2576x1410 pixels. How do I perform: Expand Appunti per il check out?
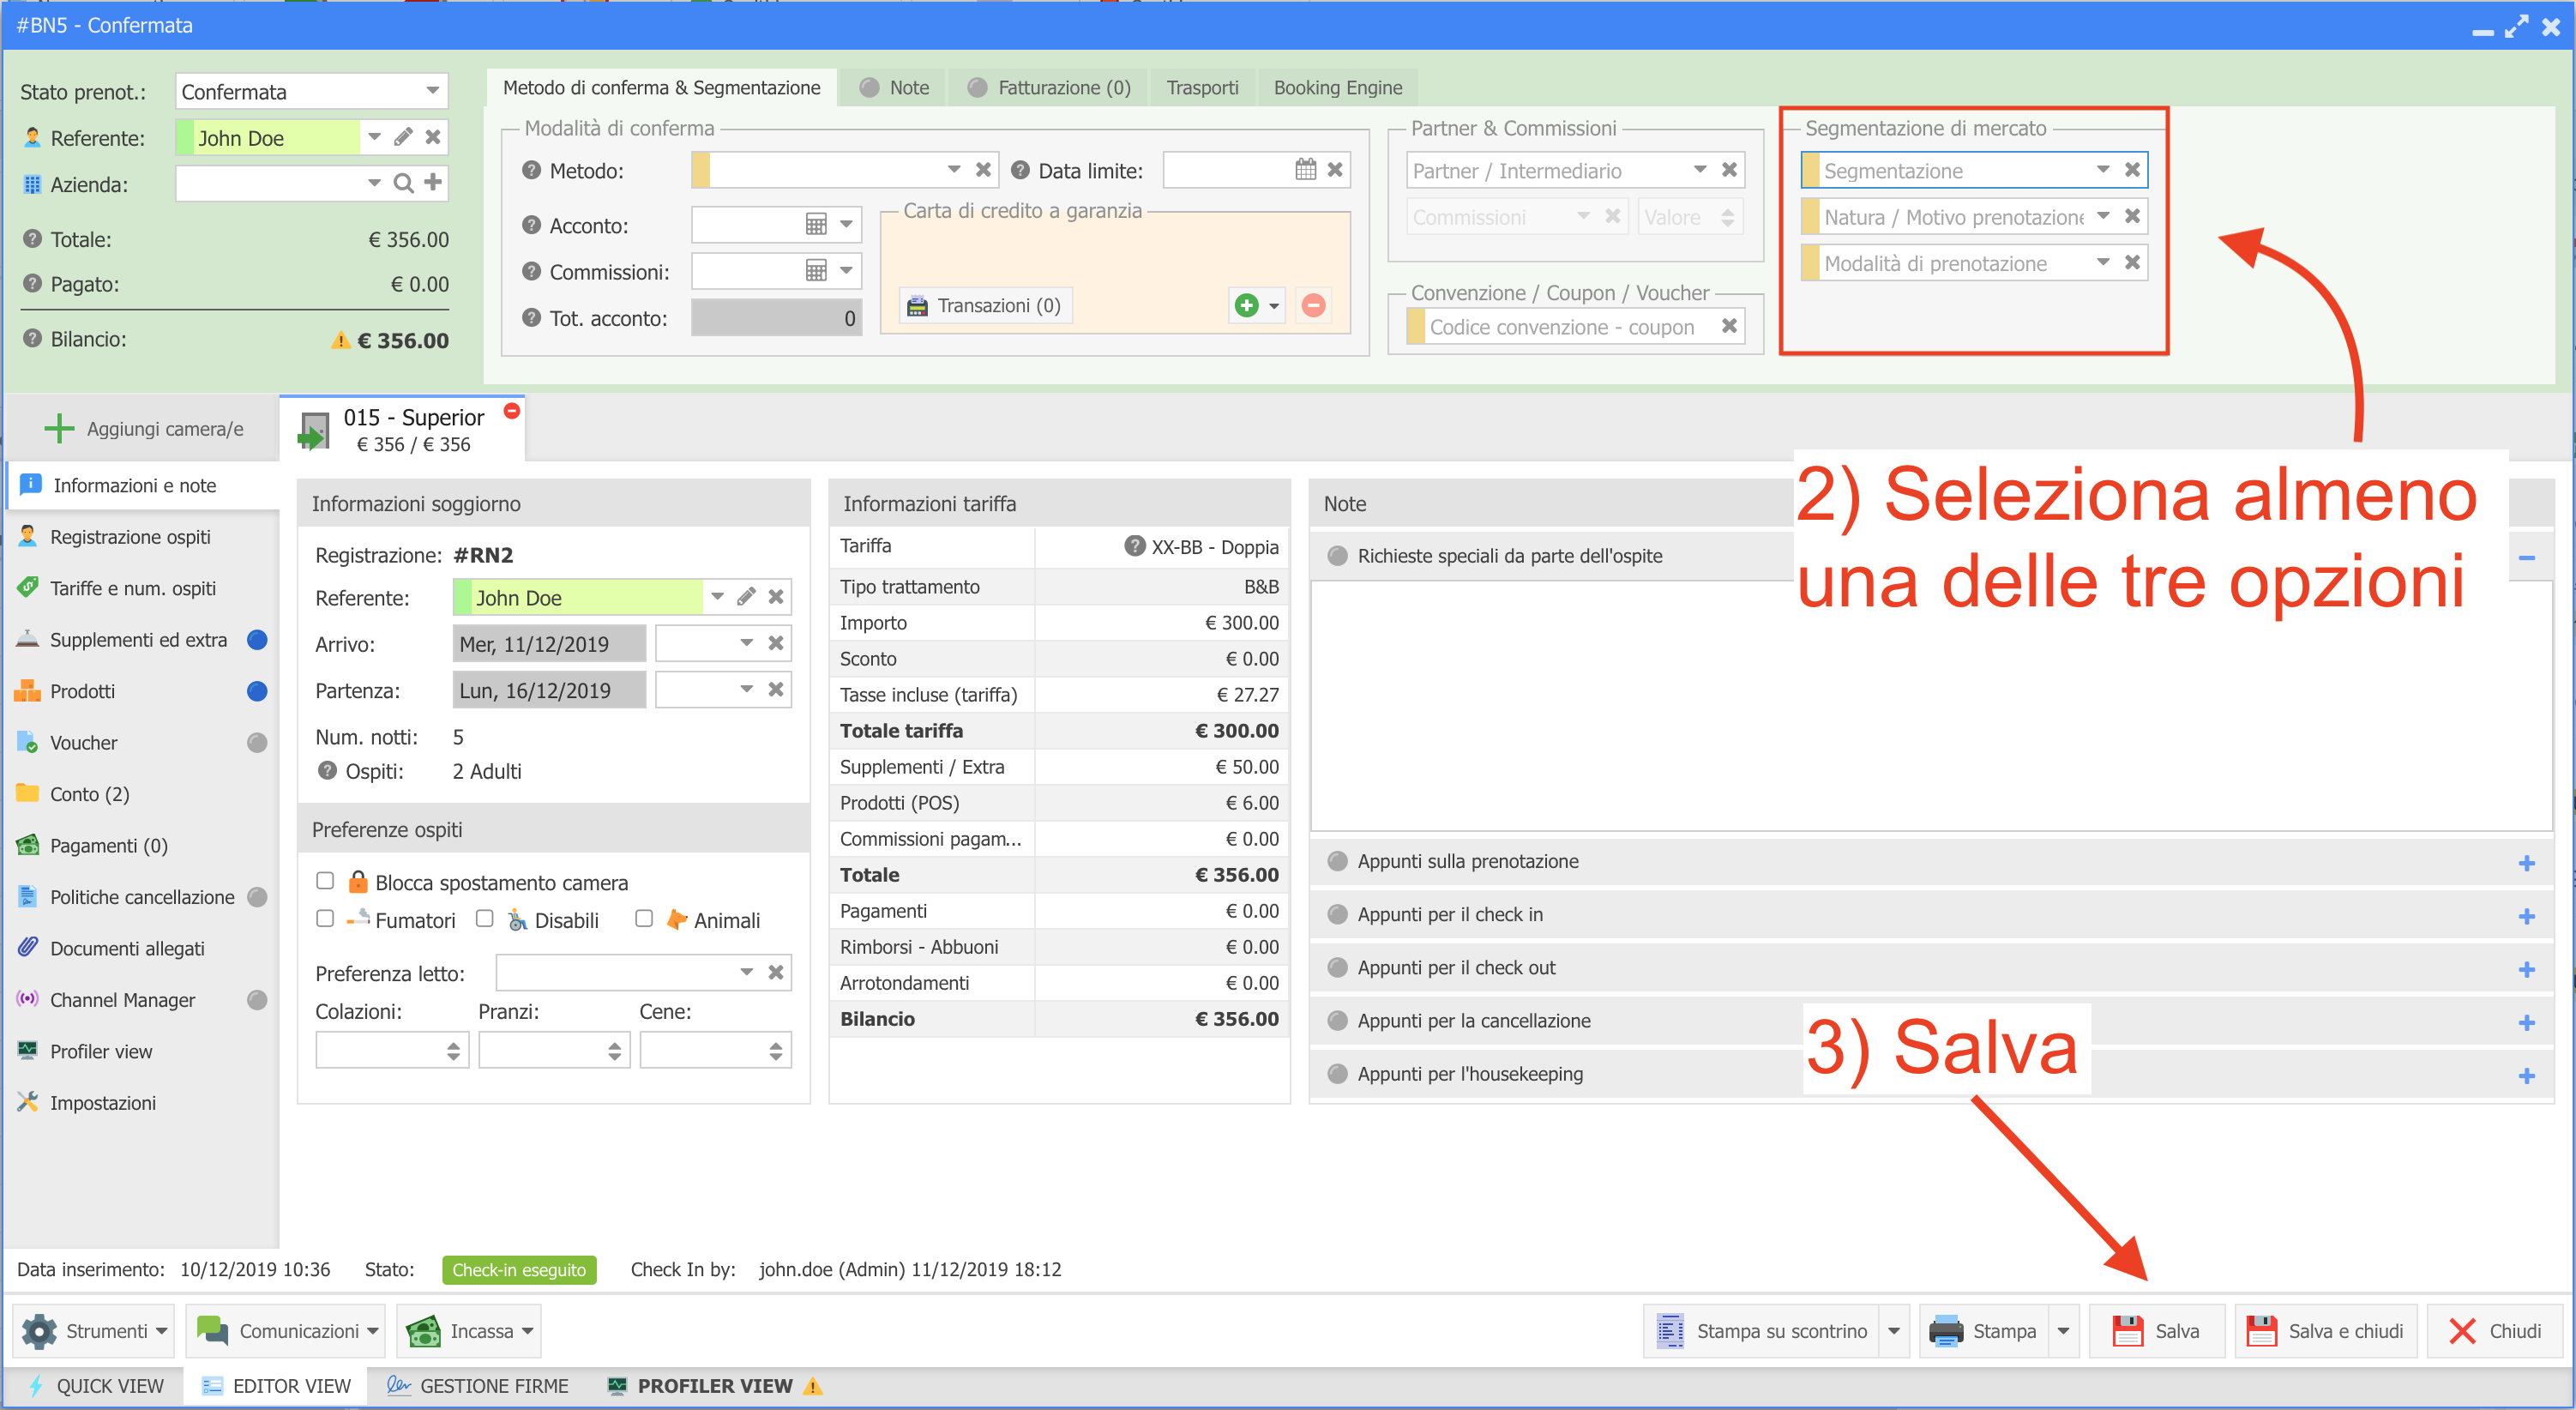2526,968
